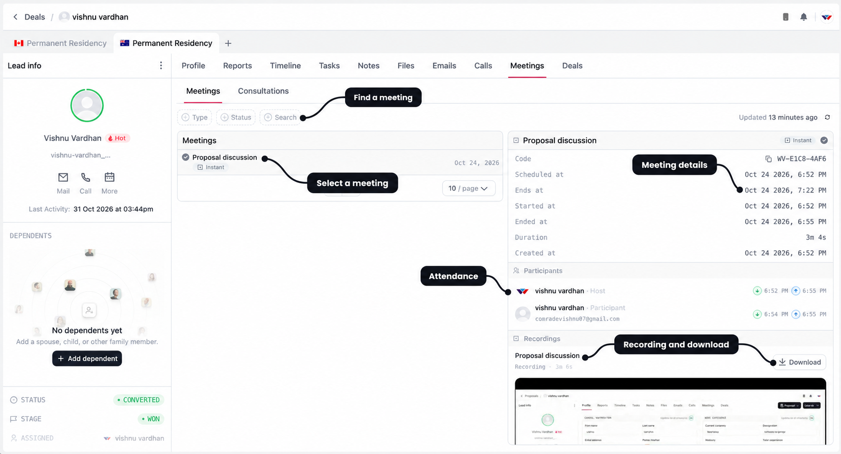This screenshot has height=454, width=841.
Task: Click the host logo avatar of vishnu vardhan
Action: tap(523, 291)
